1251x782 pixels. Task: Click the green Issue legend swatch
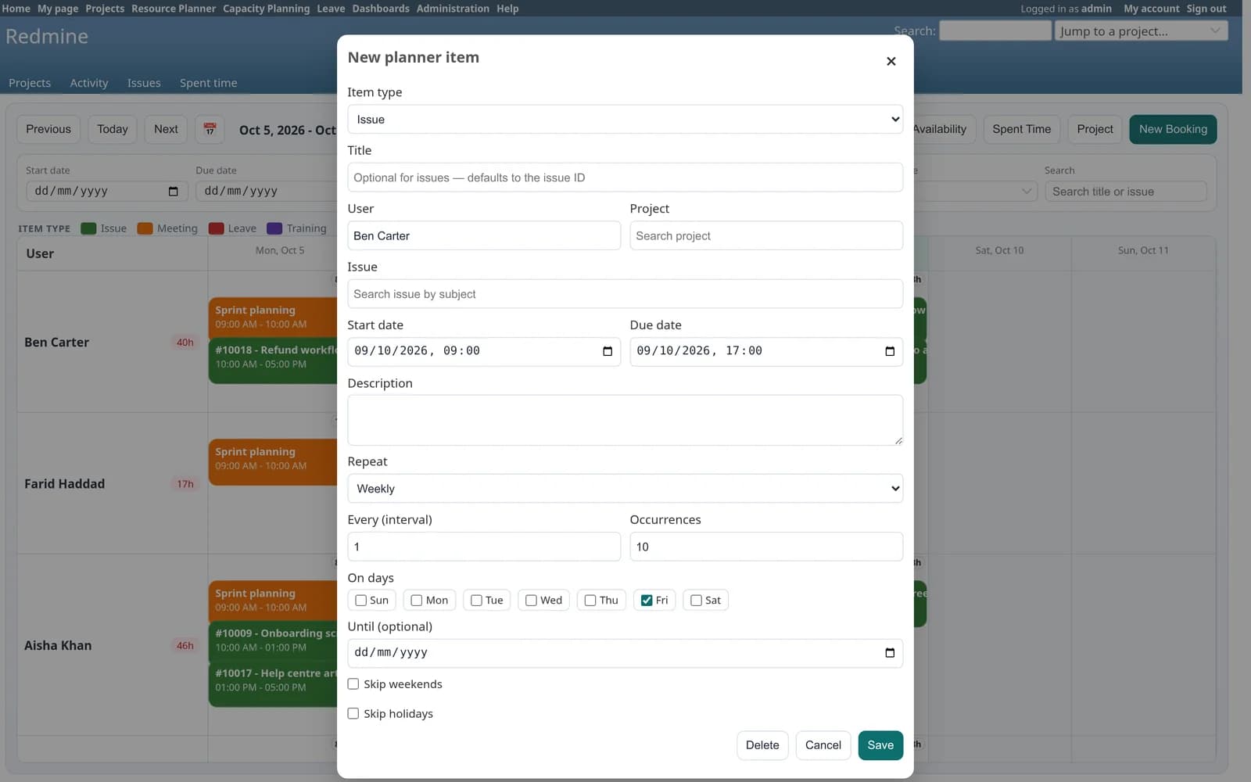point(88,228)
